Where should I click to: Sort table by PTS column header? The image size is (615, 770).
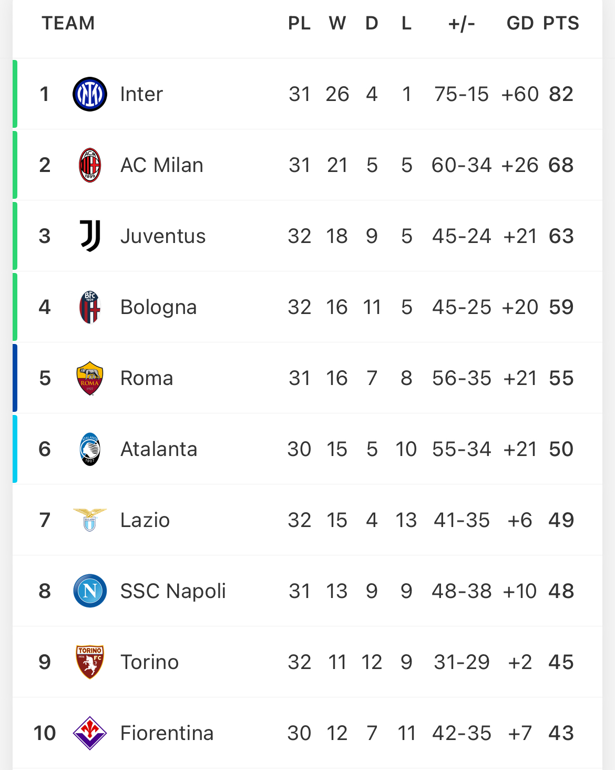(x=561, y=23)
